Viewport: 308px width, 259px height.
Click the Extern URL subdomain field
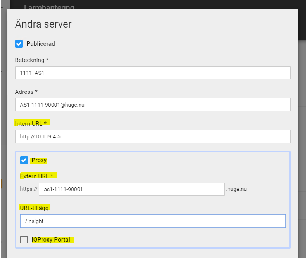tap(132, 189)
